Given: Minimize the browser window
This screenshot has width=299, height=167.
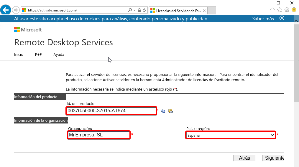Looking at the screenshot, I should (x=265, y=3).
